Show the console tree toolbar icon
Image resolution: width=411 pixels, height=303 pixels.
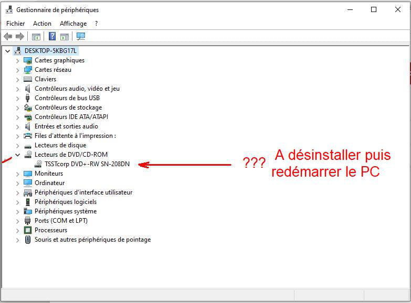36,37
